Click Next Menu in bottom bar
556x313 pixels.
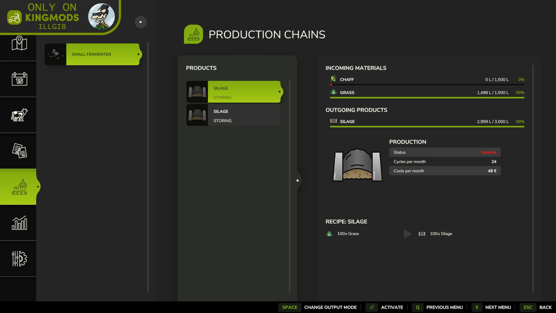click(498, 307)
